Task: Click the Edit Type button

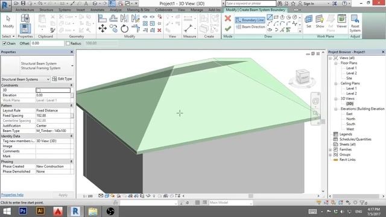Action: (x=62, y=79)
